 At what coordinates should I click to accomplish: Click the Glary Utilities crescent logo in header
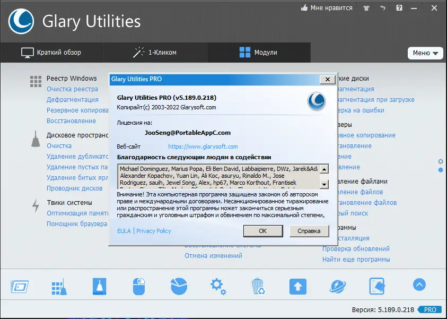[x=21, y=21]
